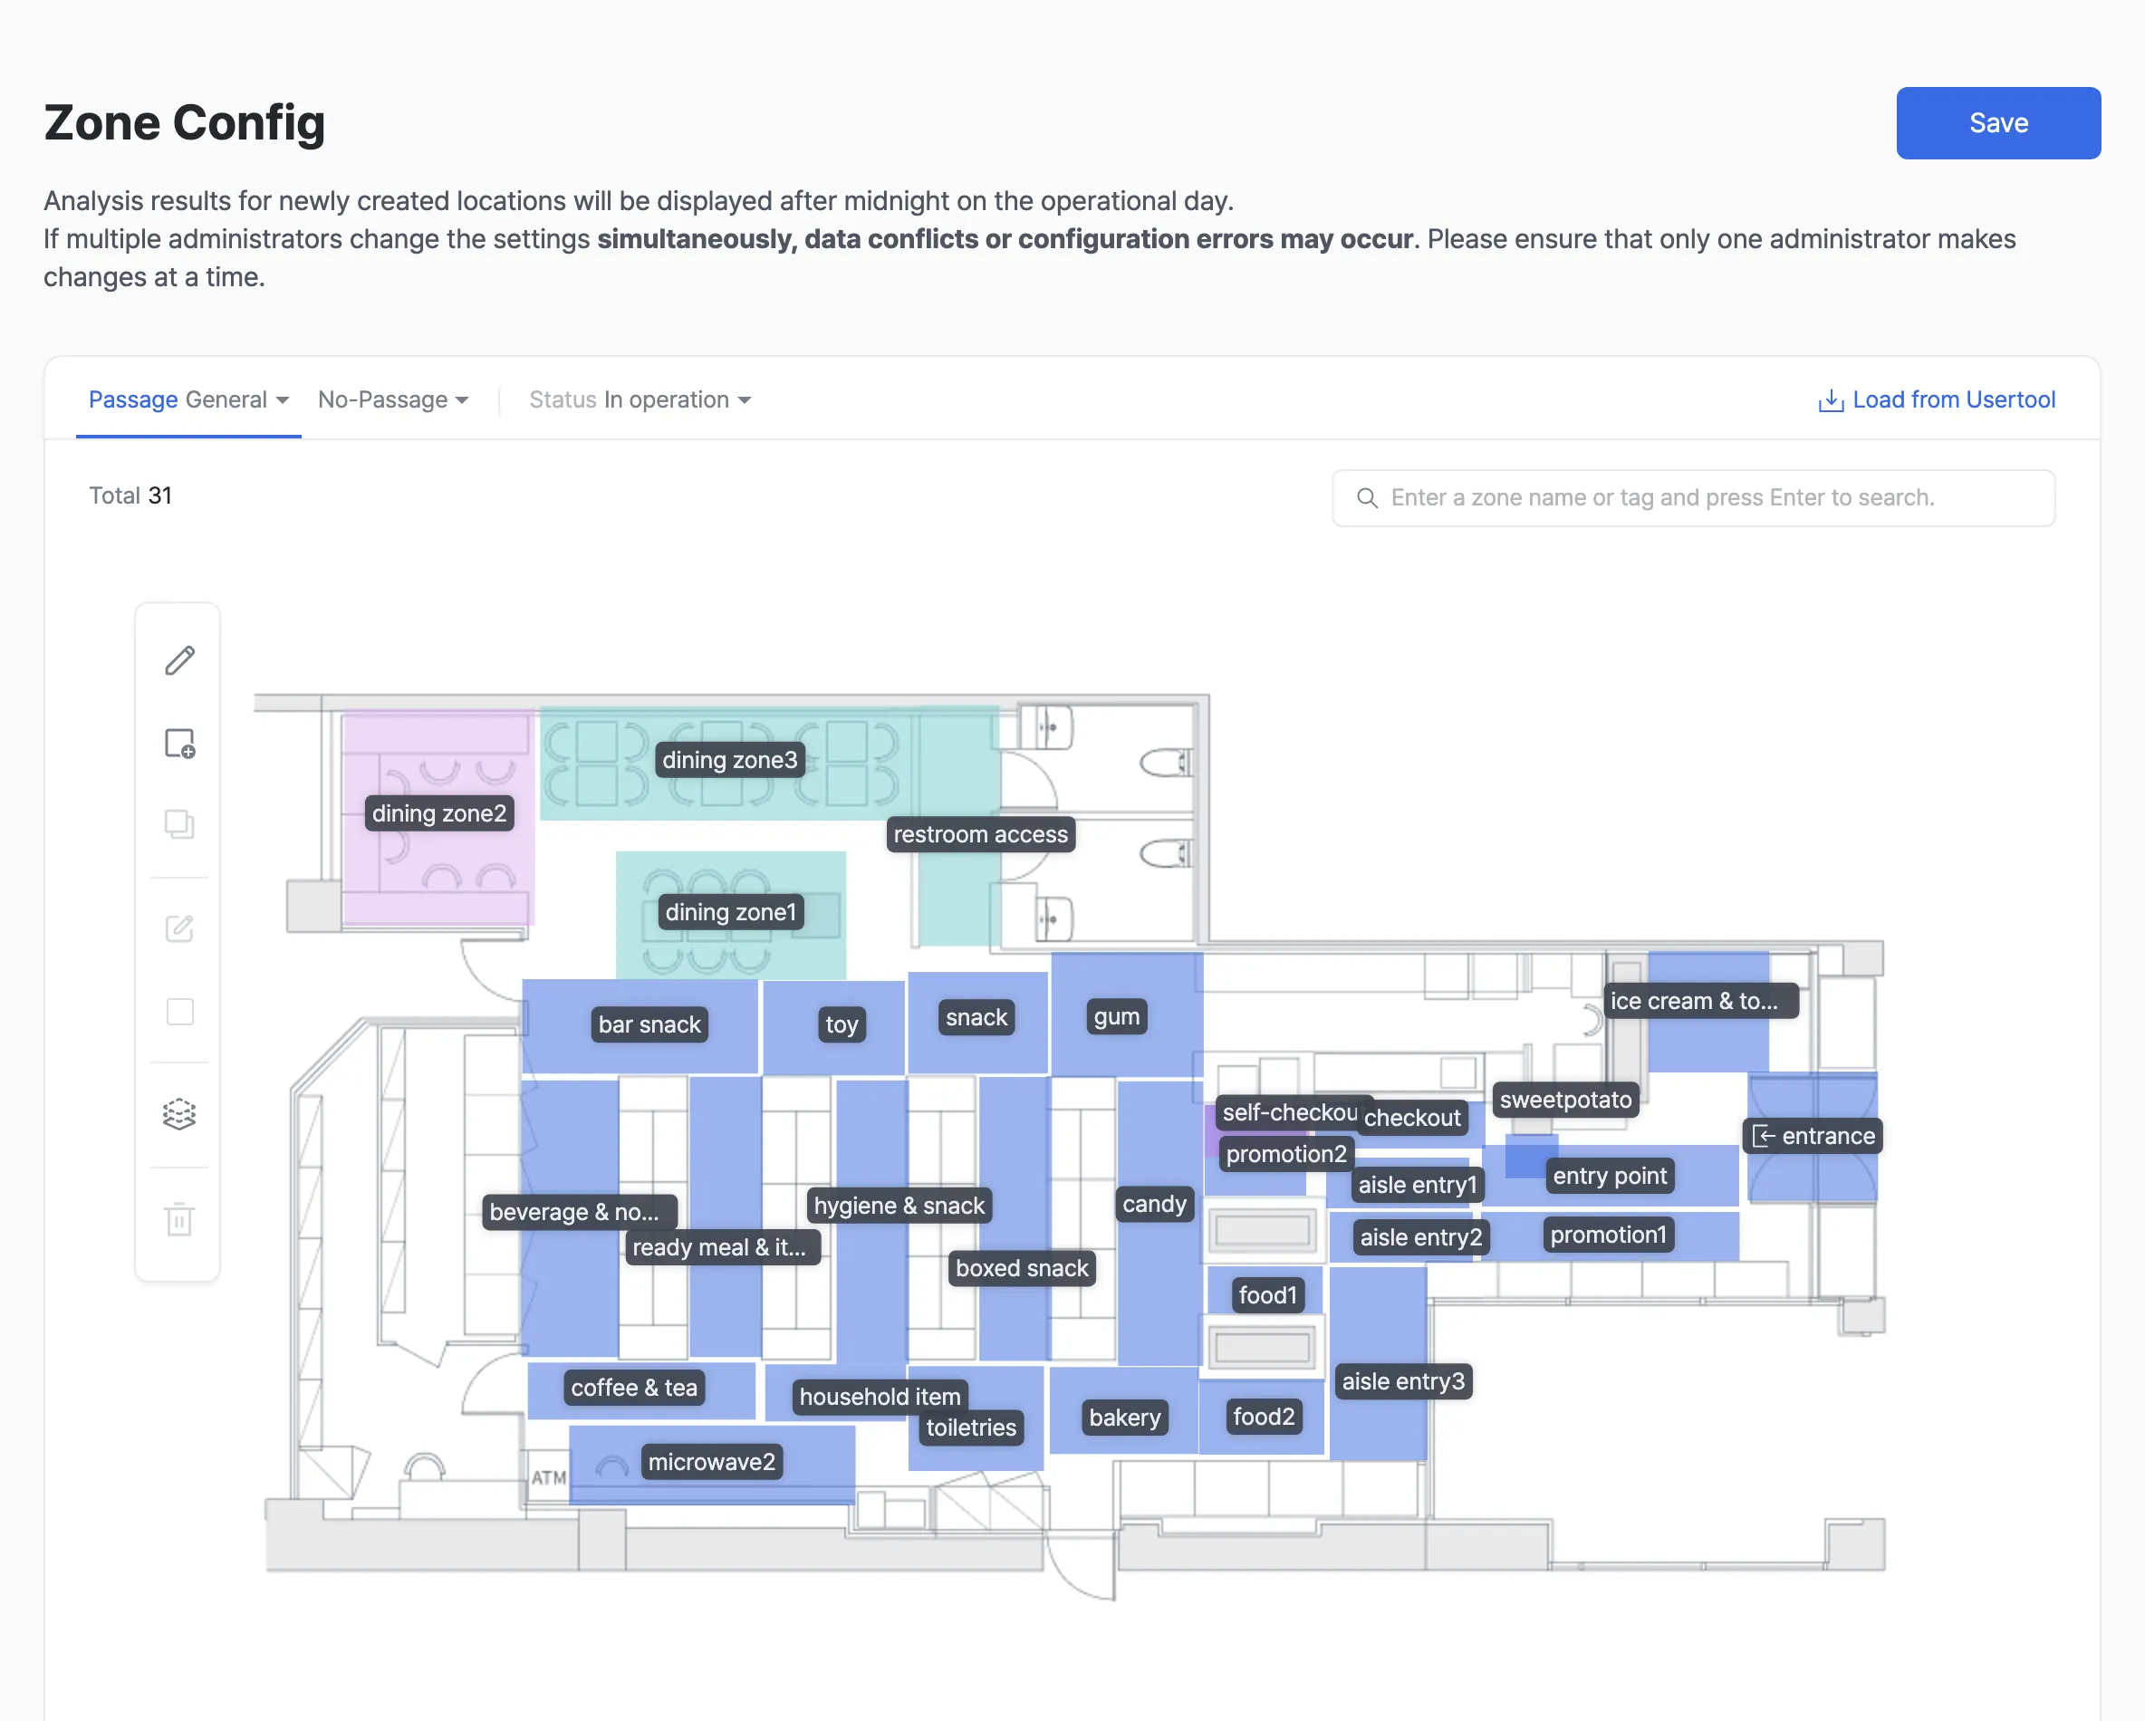Click the add new zone icon
Screen dimensions: 2145x1721
(x=179, y=743)
